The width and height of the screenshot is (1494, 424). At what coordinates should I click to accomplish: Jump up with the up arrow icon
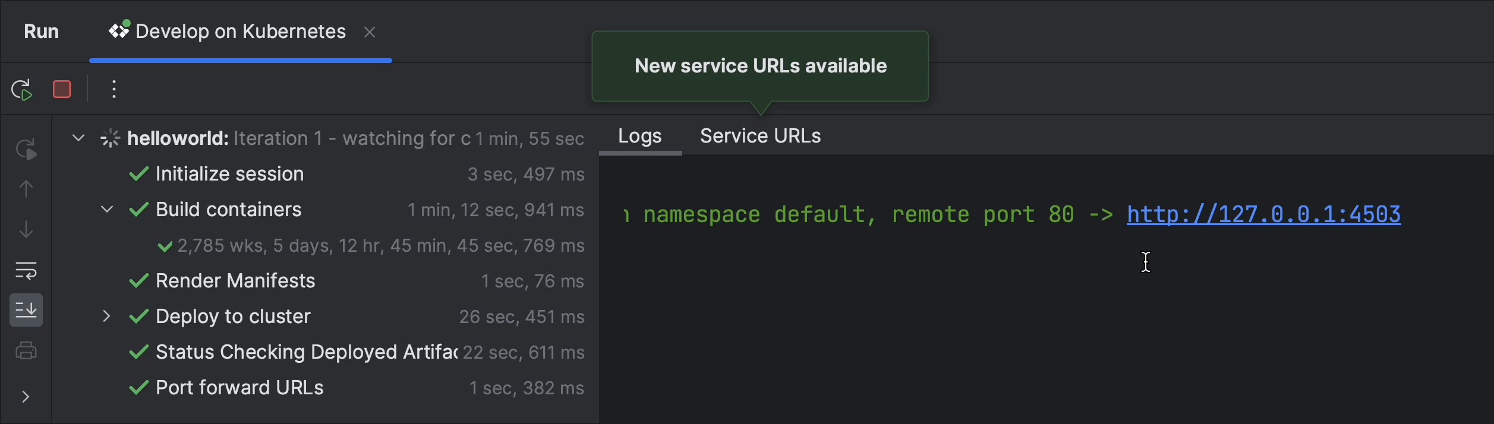26,189
